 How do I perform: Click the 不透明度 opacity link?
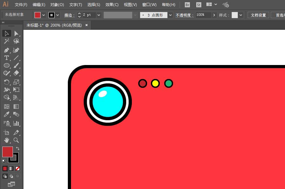[184, 15]
